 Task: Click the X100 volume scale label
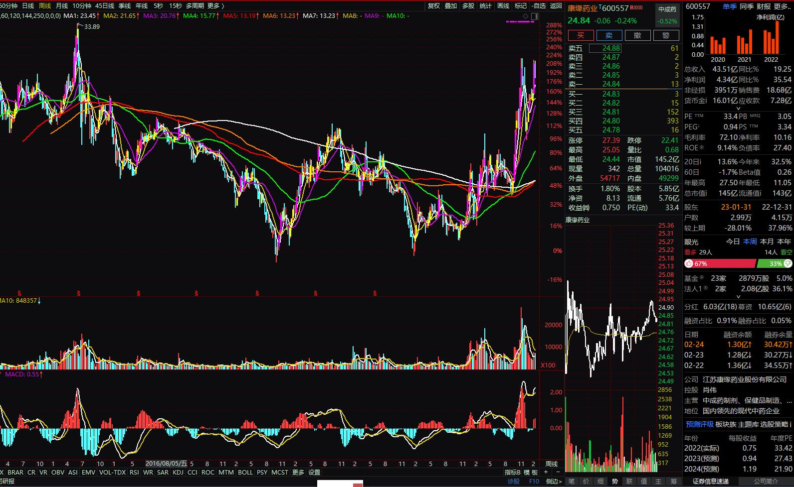click(x=548, y=365)
